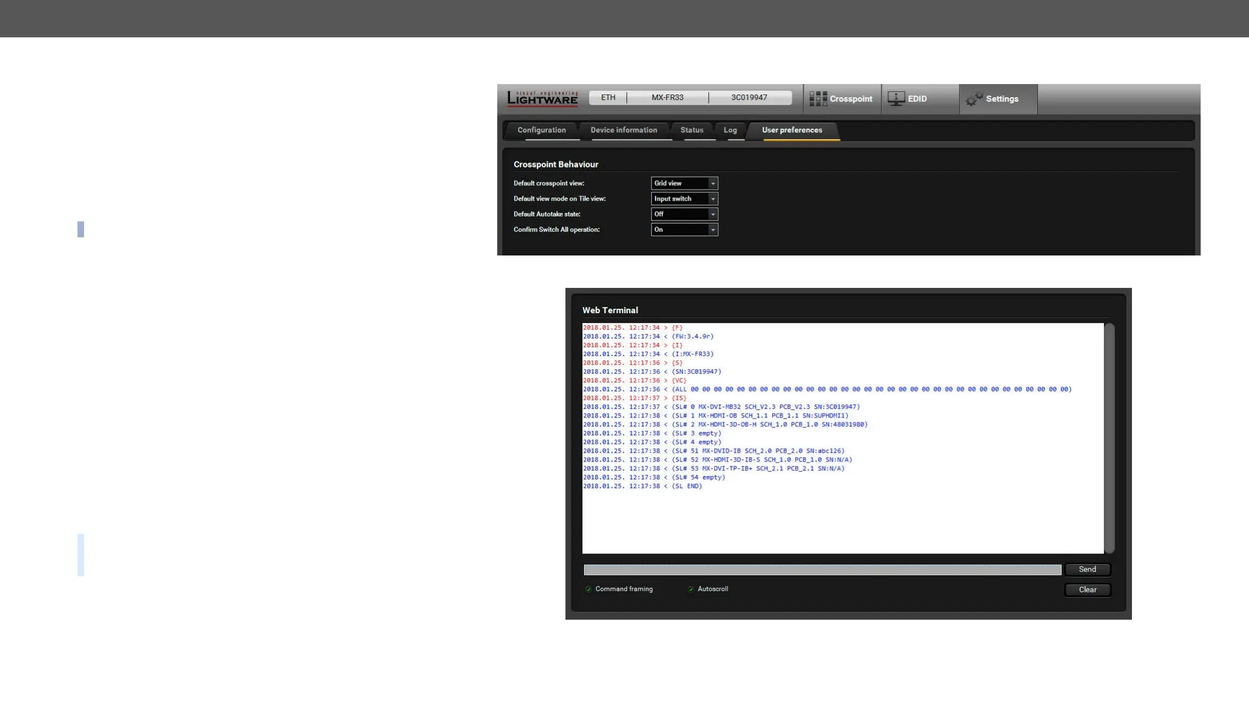The image size is (1249, 701).
Task: Toggle the Autoscroll checkbox
Action: [691, 589]
